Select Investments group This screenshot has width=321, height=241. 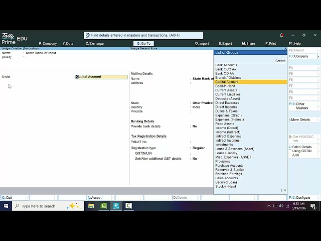pyautogui.click(x=250, y=145)
